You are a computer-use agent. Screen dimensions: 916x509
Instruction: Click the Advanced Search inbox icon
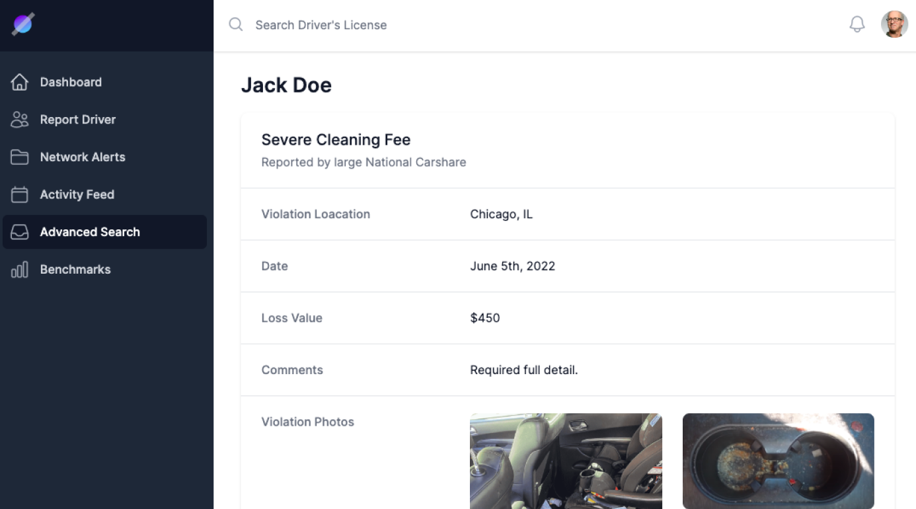(x=20, y=232)
